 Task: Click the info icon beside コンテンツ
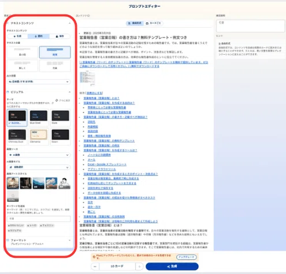88,16
